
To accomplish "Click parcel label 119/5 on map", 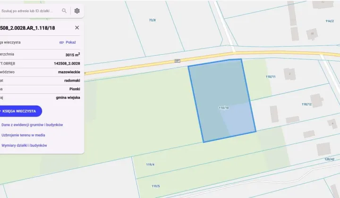I will click(156, 186).
